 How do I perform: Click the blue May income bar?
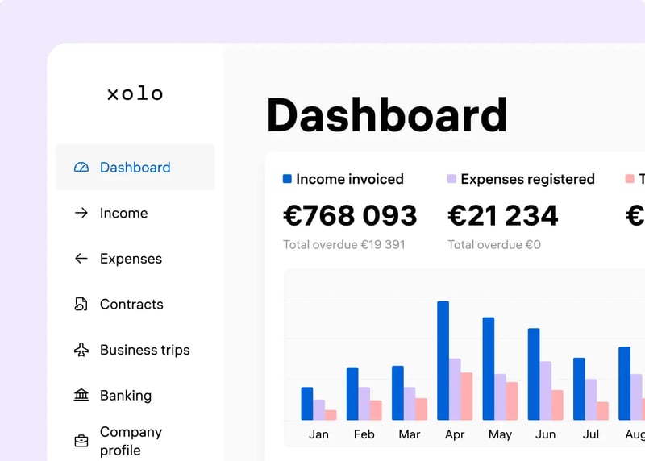coord(488,368)
